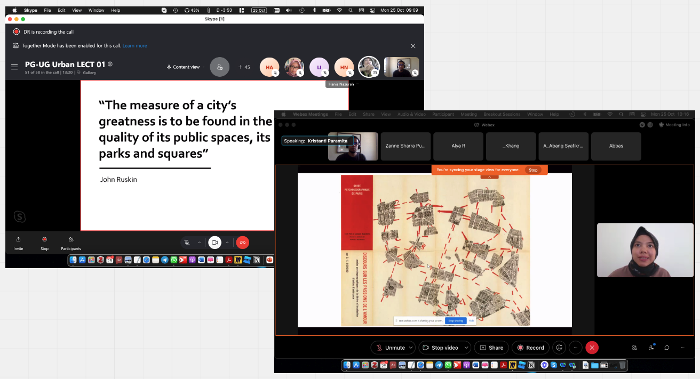Open Participants from the Skype call bar

[71, 243]
